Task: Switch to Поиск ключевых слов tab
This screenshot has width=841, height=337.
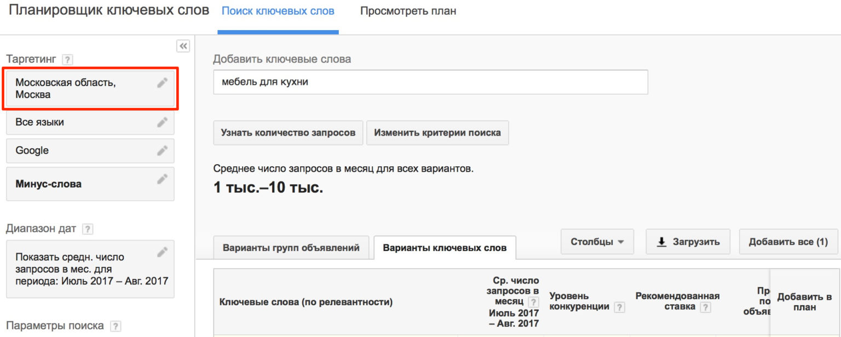Action: [278, 11]
